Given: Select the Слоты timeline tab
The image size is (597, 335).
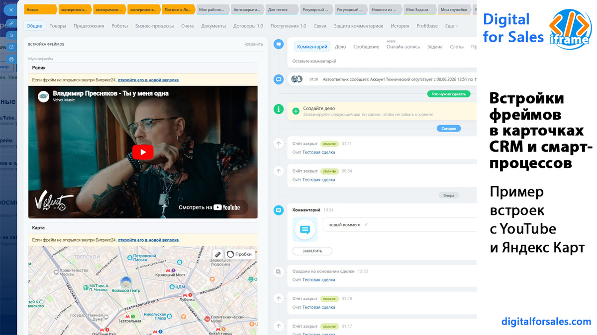Looking at the screenshot, I should coord(457,47).
